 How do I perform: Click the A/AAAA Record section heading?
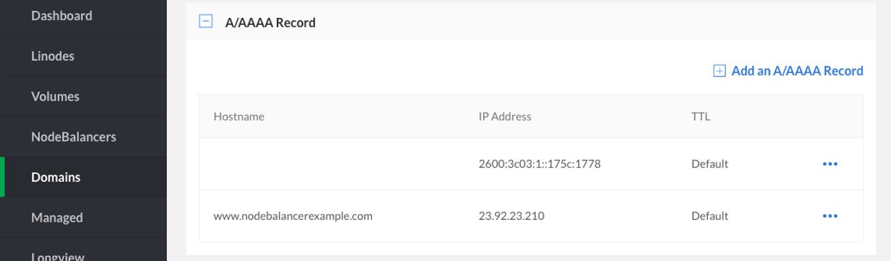point(270,22)
